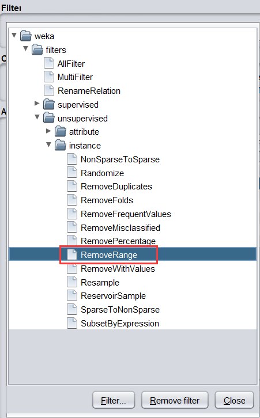Screen dimensions: 260x418
Task: Choose the RemoveWithValues filter label
Action: coord(118,269)
